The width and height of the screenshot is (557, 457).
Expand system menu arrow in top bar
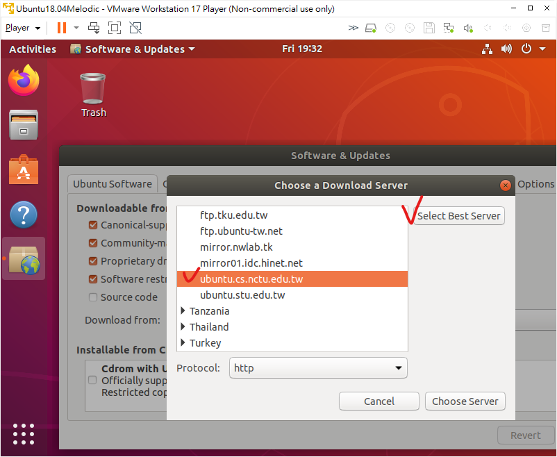click(542, 49)
